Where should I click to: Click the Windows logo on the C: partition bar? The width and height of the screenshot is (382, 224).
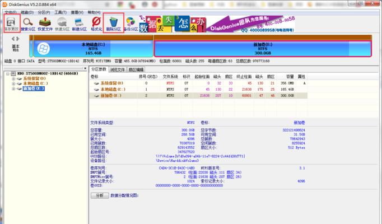point(43,49)
